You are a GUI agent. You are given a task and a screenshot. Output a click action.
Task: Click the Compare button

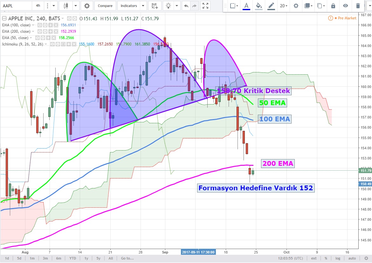tap(105, 6)
